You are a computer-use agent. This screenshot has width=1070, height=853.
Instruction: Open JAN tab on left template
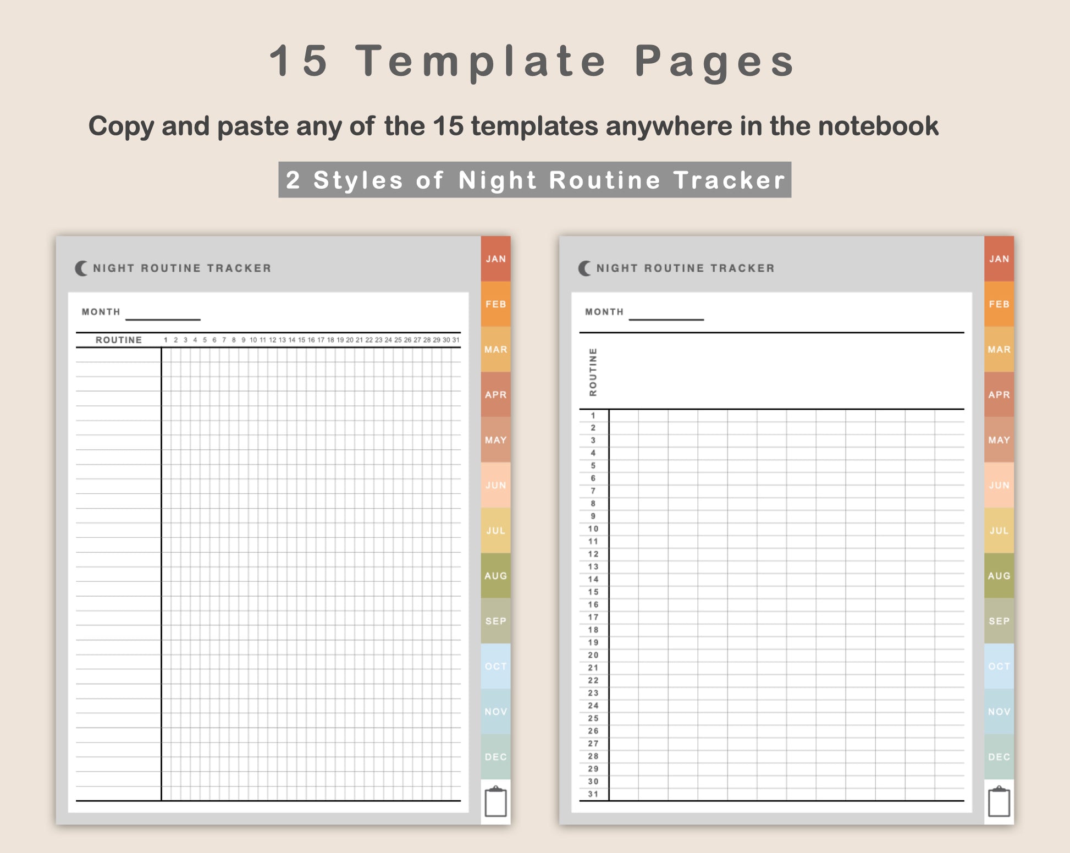click(495, 259)
